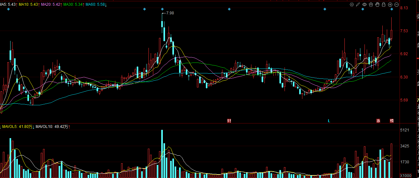Select the feather drawing tool icon
This screenshot has width=419, height=178.
pos(358,4)
